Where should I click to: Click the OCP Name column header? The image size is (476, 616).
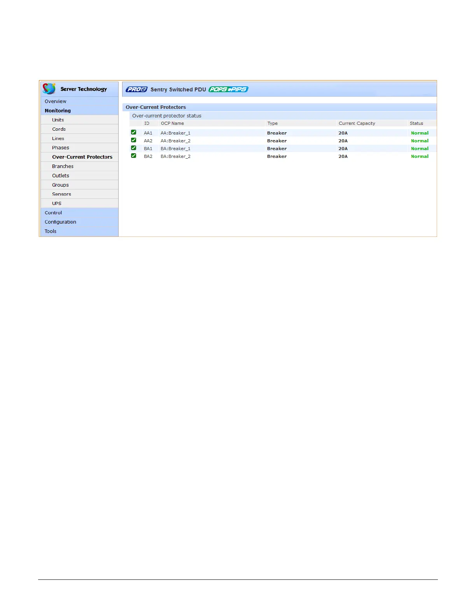point(172,123)
